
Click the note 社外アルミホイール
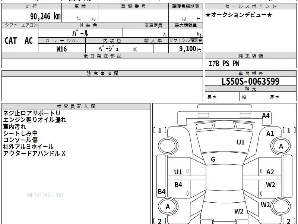point(28,147)
